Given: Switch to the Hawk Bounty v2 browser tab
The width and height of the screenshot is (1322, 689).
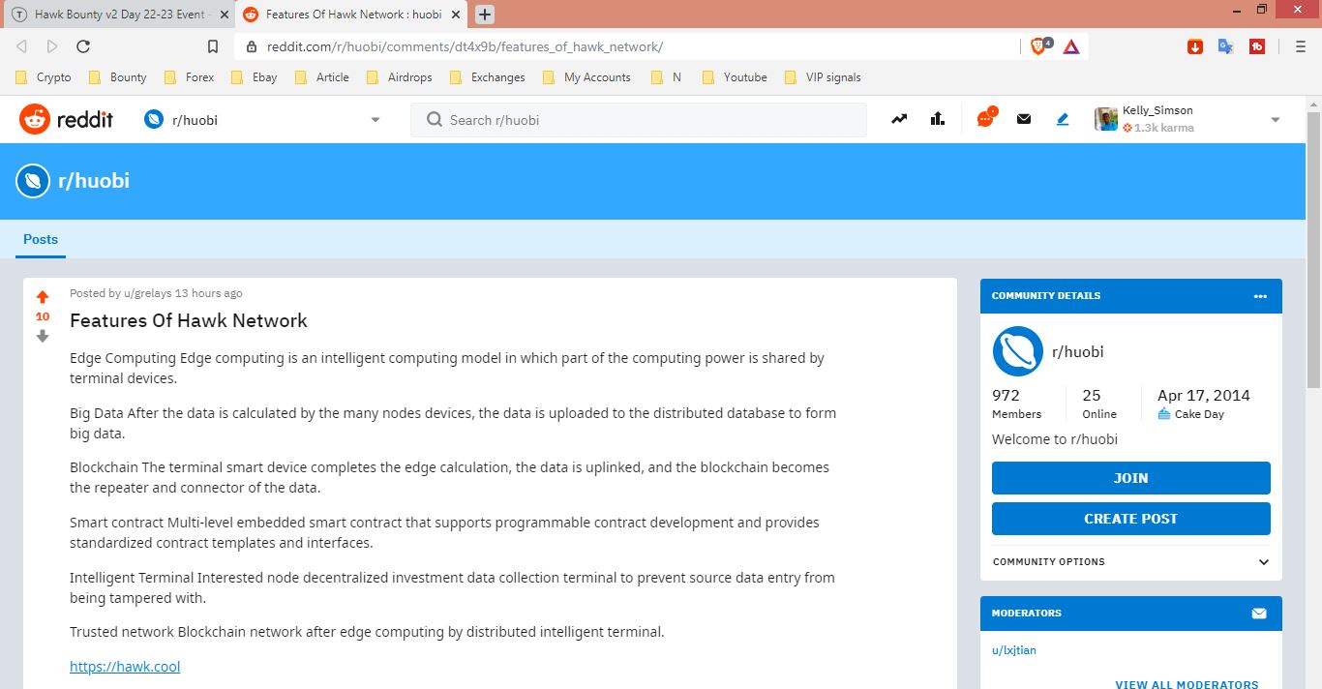Looking at the screenshot, I should tap(119, 15).
